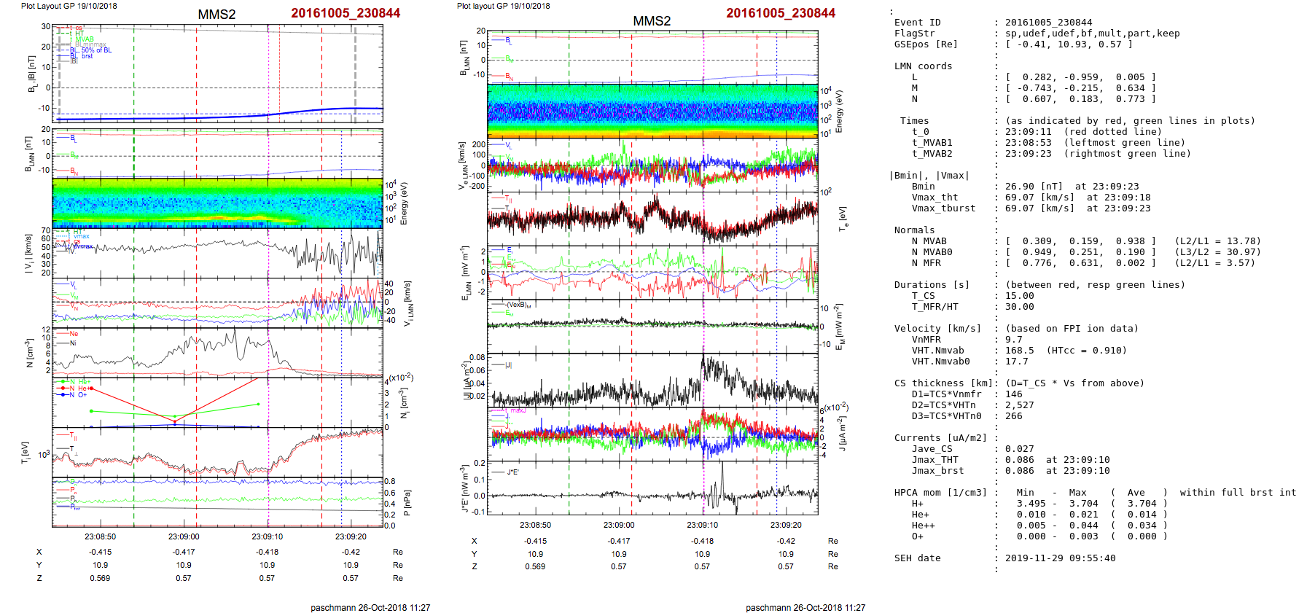This screenshot has height=613, width=1315.
Task: Click the 23:09:10 time tick on left plot
Action: (x=268, y=536)
